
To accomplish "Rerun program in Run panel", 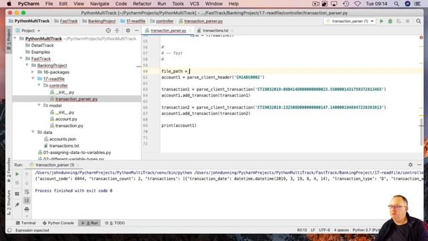I will pyautogui.click(x=17, y=174).
